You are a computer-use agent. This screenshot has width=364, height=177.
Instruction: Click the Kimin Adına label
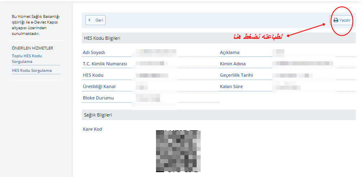(233, 64)
